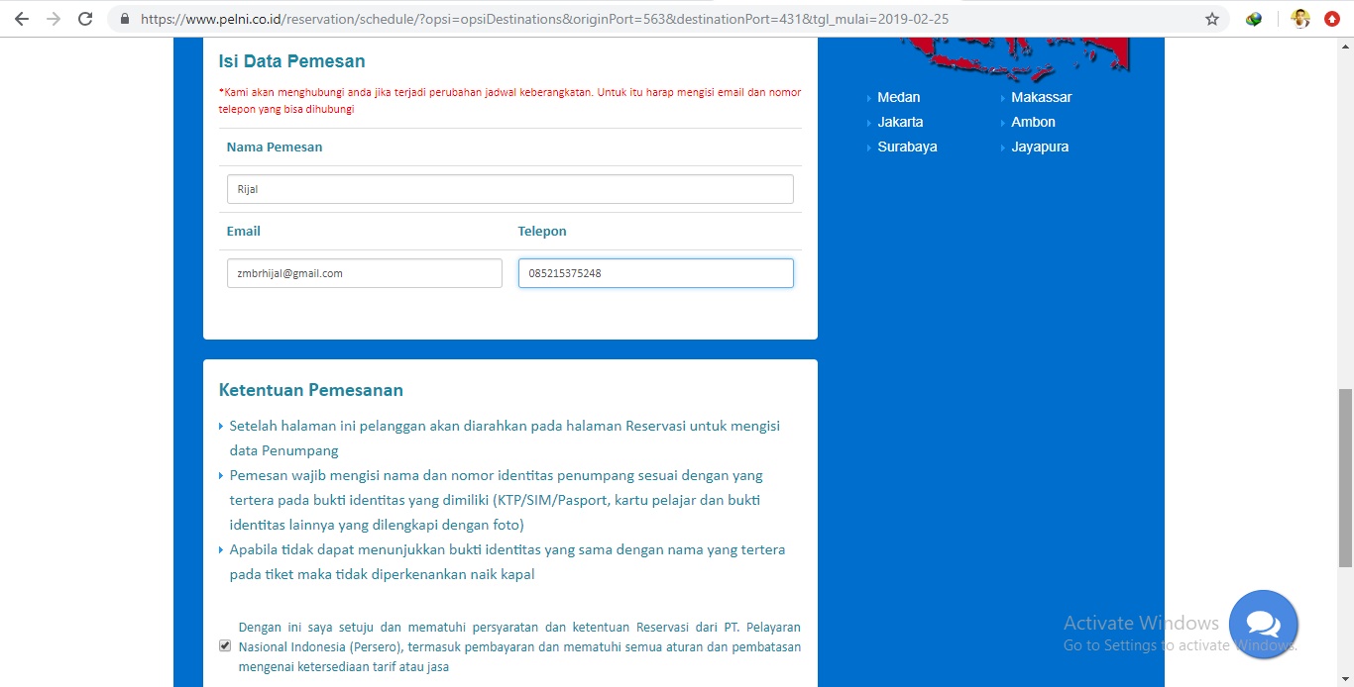This screenshot has height=687, width=1354.
Task: Select the Ambon destination
Action: (x=1031, y=122)
